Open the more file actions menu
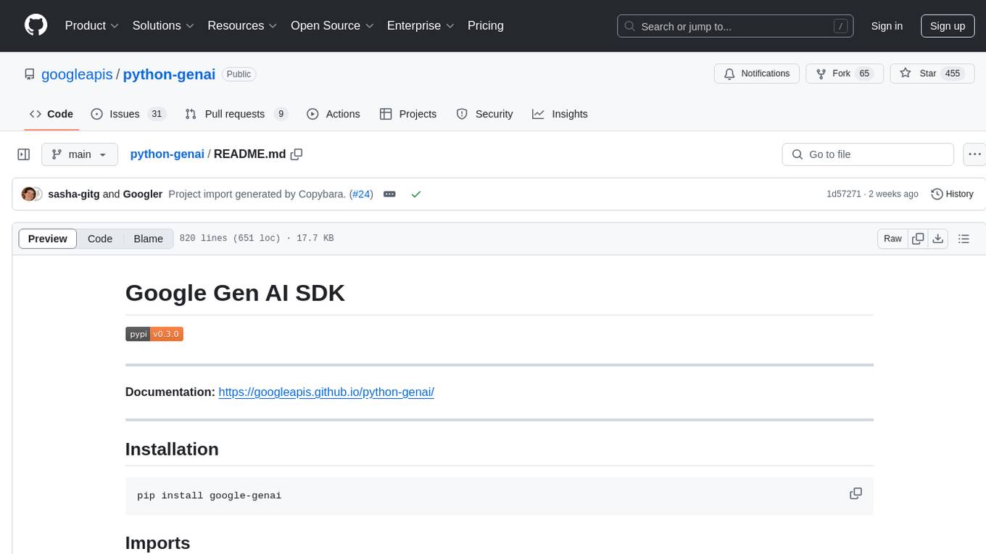This screenshot has width=986, height=554. point(974,154)
